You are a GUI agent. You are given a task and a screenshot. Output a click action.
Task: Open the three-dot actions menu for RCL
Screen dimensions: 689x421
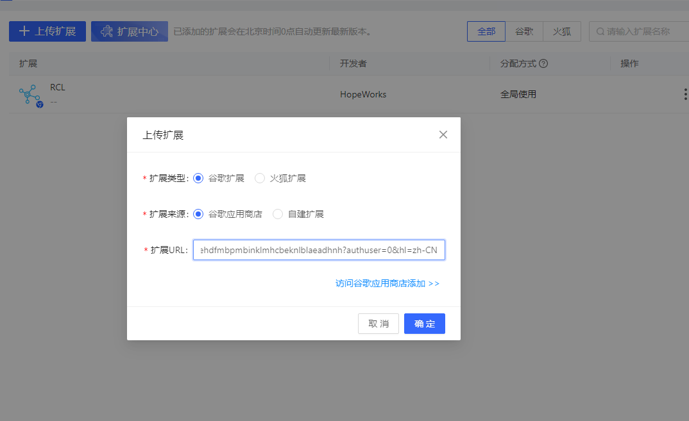coord(685,95)
